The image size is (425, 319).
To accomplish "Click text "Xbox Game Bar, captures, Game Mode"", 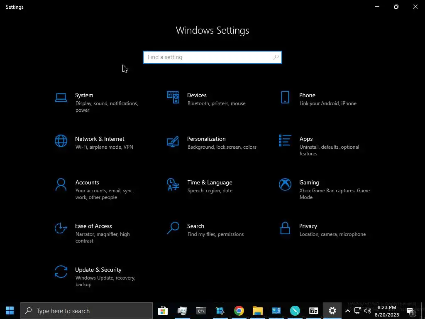I will (x=335, y=194).
